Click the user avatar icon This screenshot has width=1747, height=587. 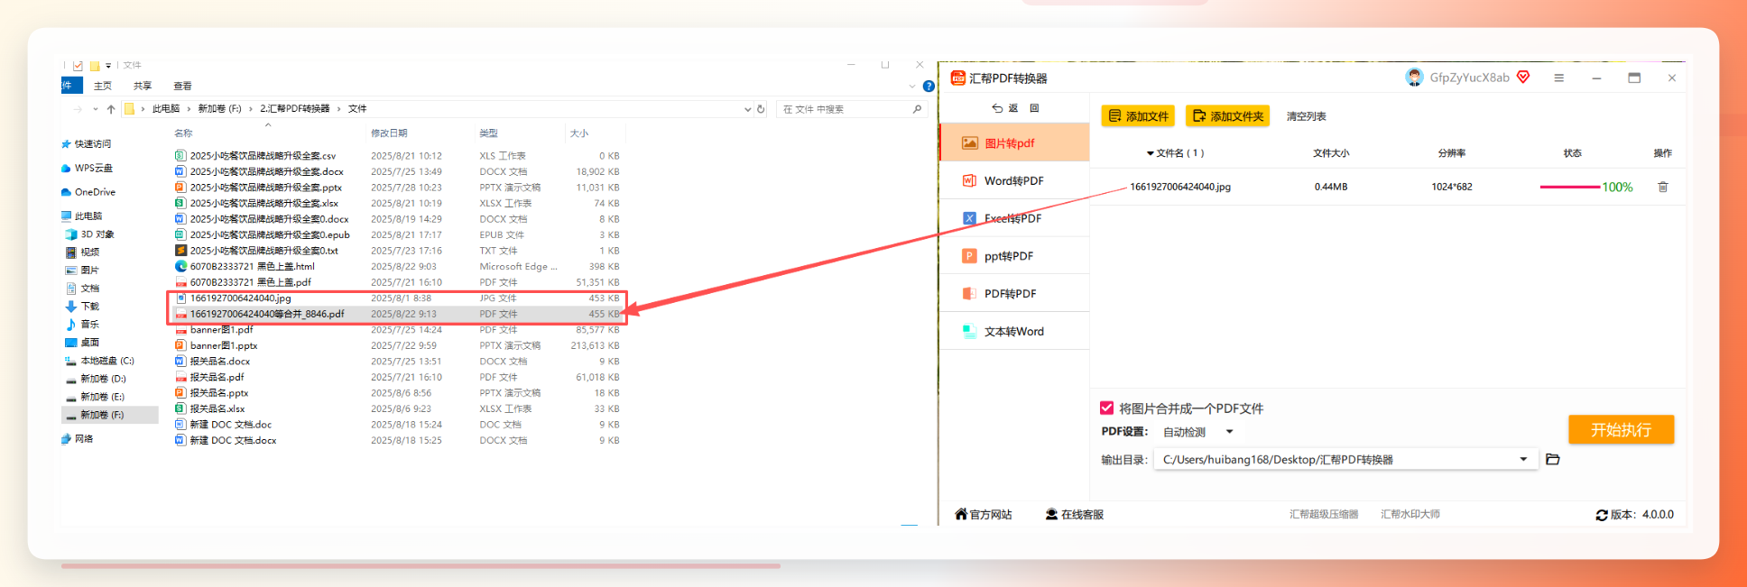click(x=1414, y=78)
